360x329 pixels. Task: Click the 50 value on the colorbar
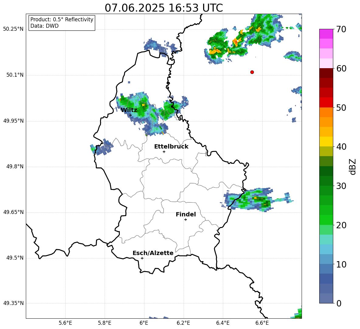tap(341, 108)
